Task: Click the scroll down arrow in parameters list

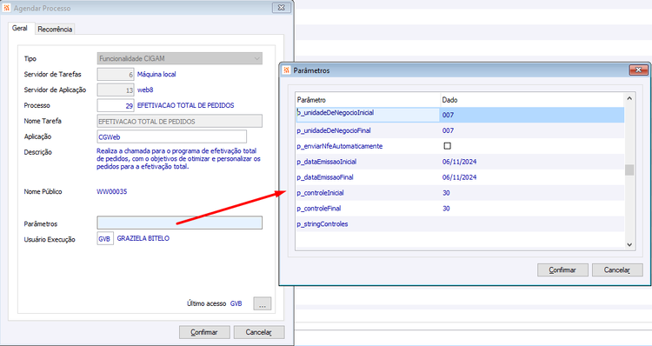Action: coord(629,244)
